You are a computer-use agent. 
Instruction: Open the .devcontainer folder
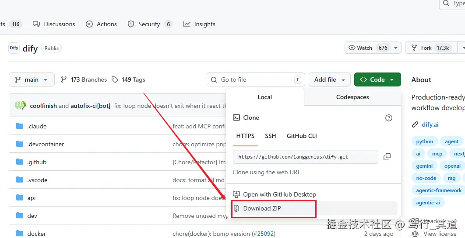46,144
